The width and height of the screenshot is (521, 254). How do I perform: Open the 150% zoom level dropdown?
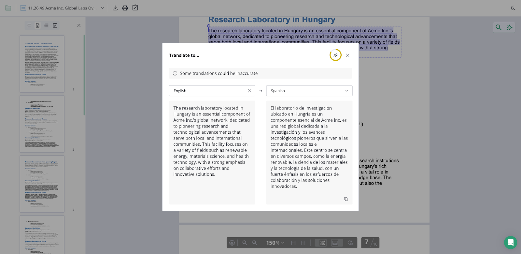(275, 243)
